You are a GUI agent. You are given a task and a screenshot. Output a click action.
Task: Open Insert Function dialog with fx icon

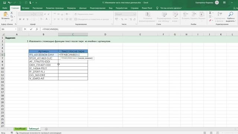pyautogui.click(x=37, y=29)
